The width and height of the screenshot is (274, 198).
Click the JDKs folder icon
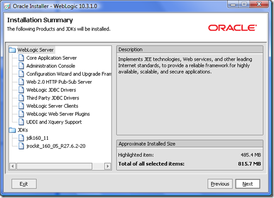pyautogui.click(x=12, y=130)
